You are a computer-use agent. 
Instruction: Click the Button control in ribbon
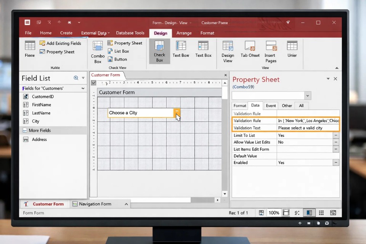(x=117, y=59)
